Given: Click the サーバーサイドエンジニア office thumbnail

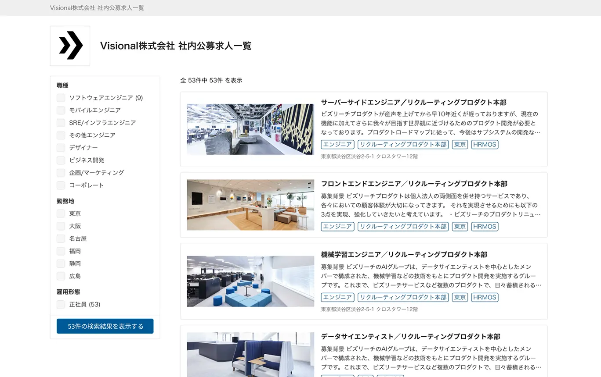Looking at the screenshot, I should coord(250,129).
